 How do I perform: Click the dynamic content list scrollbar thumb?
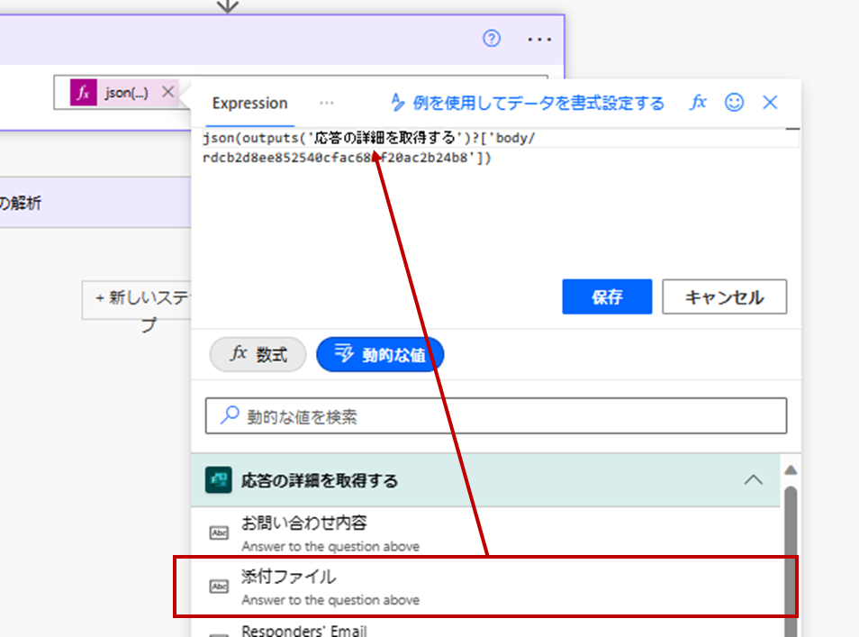(791, 560)
